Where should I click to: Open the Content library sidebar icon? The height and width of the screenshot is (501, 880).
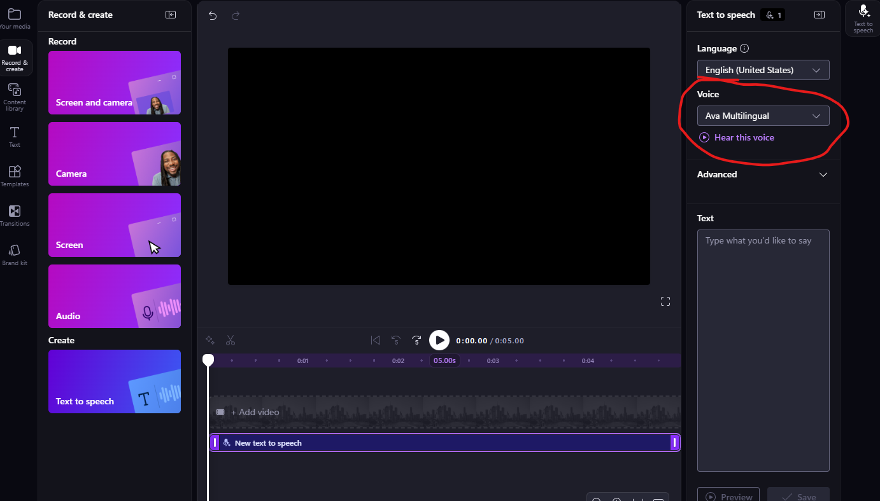[15, 97]
